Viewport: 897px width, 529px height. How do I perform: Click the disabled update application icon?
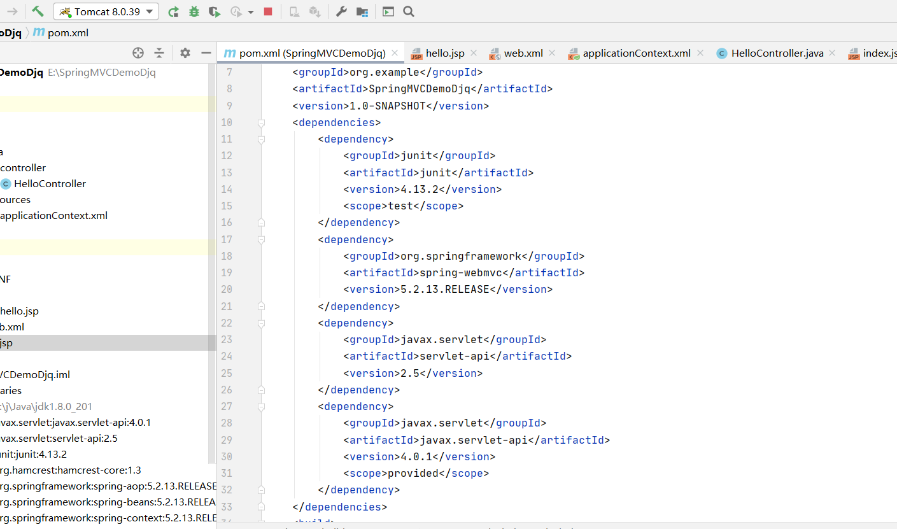(293, 11)
